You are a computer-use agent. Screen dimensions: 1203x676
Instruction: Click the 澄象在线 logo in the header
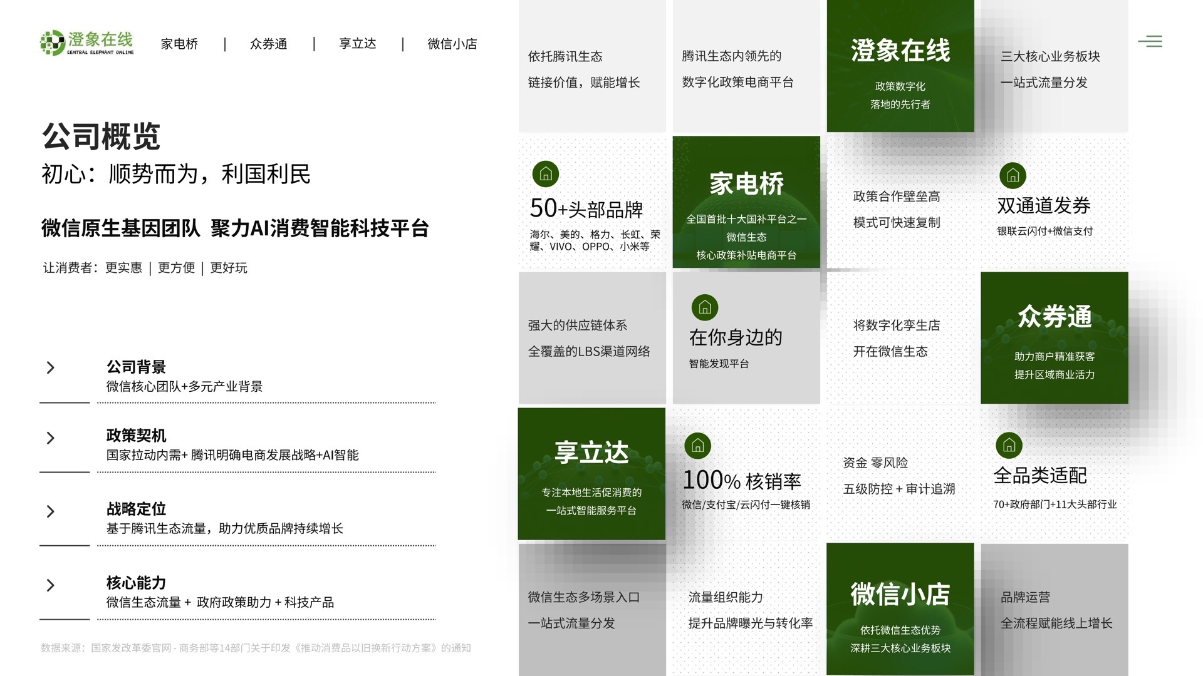(x=87, y=43)
